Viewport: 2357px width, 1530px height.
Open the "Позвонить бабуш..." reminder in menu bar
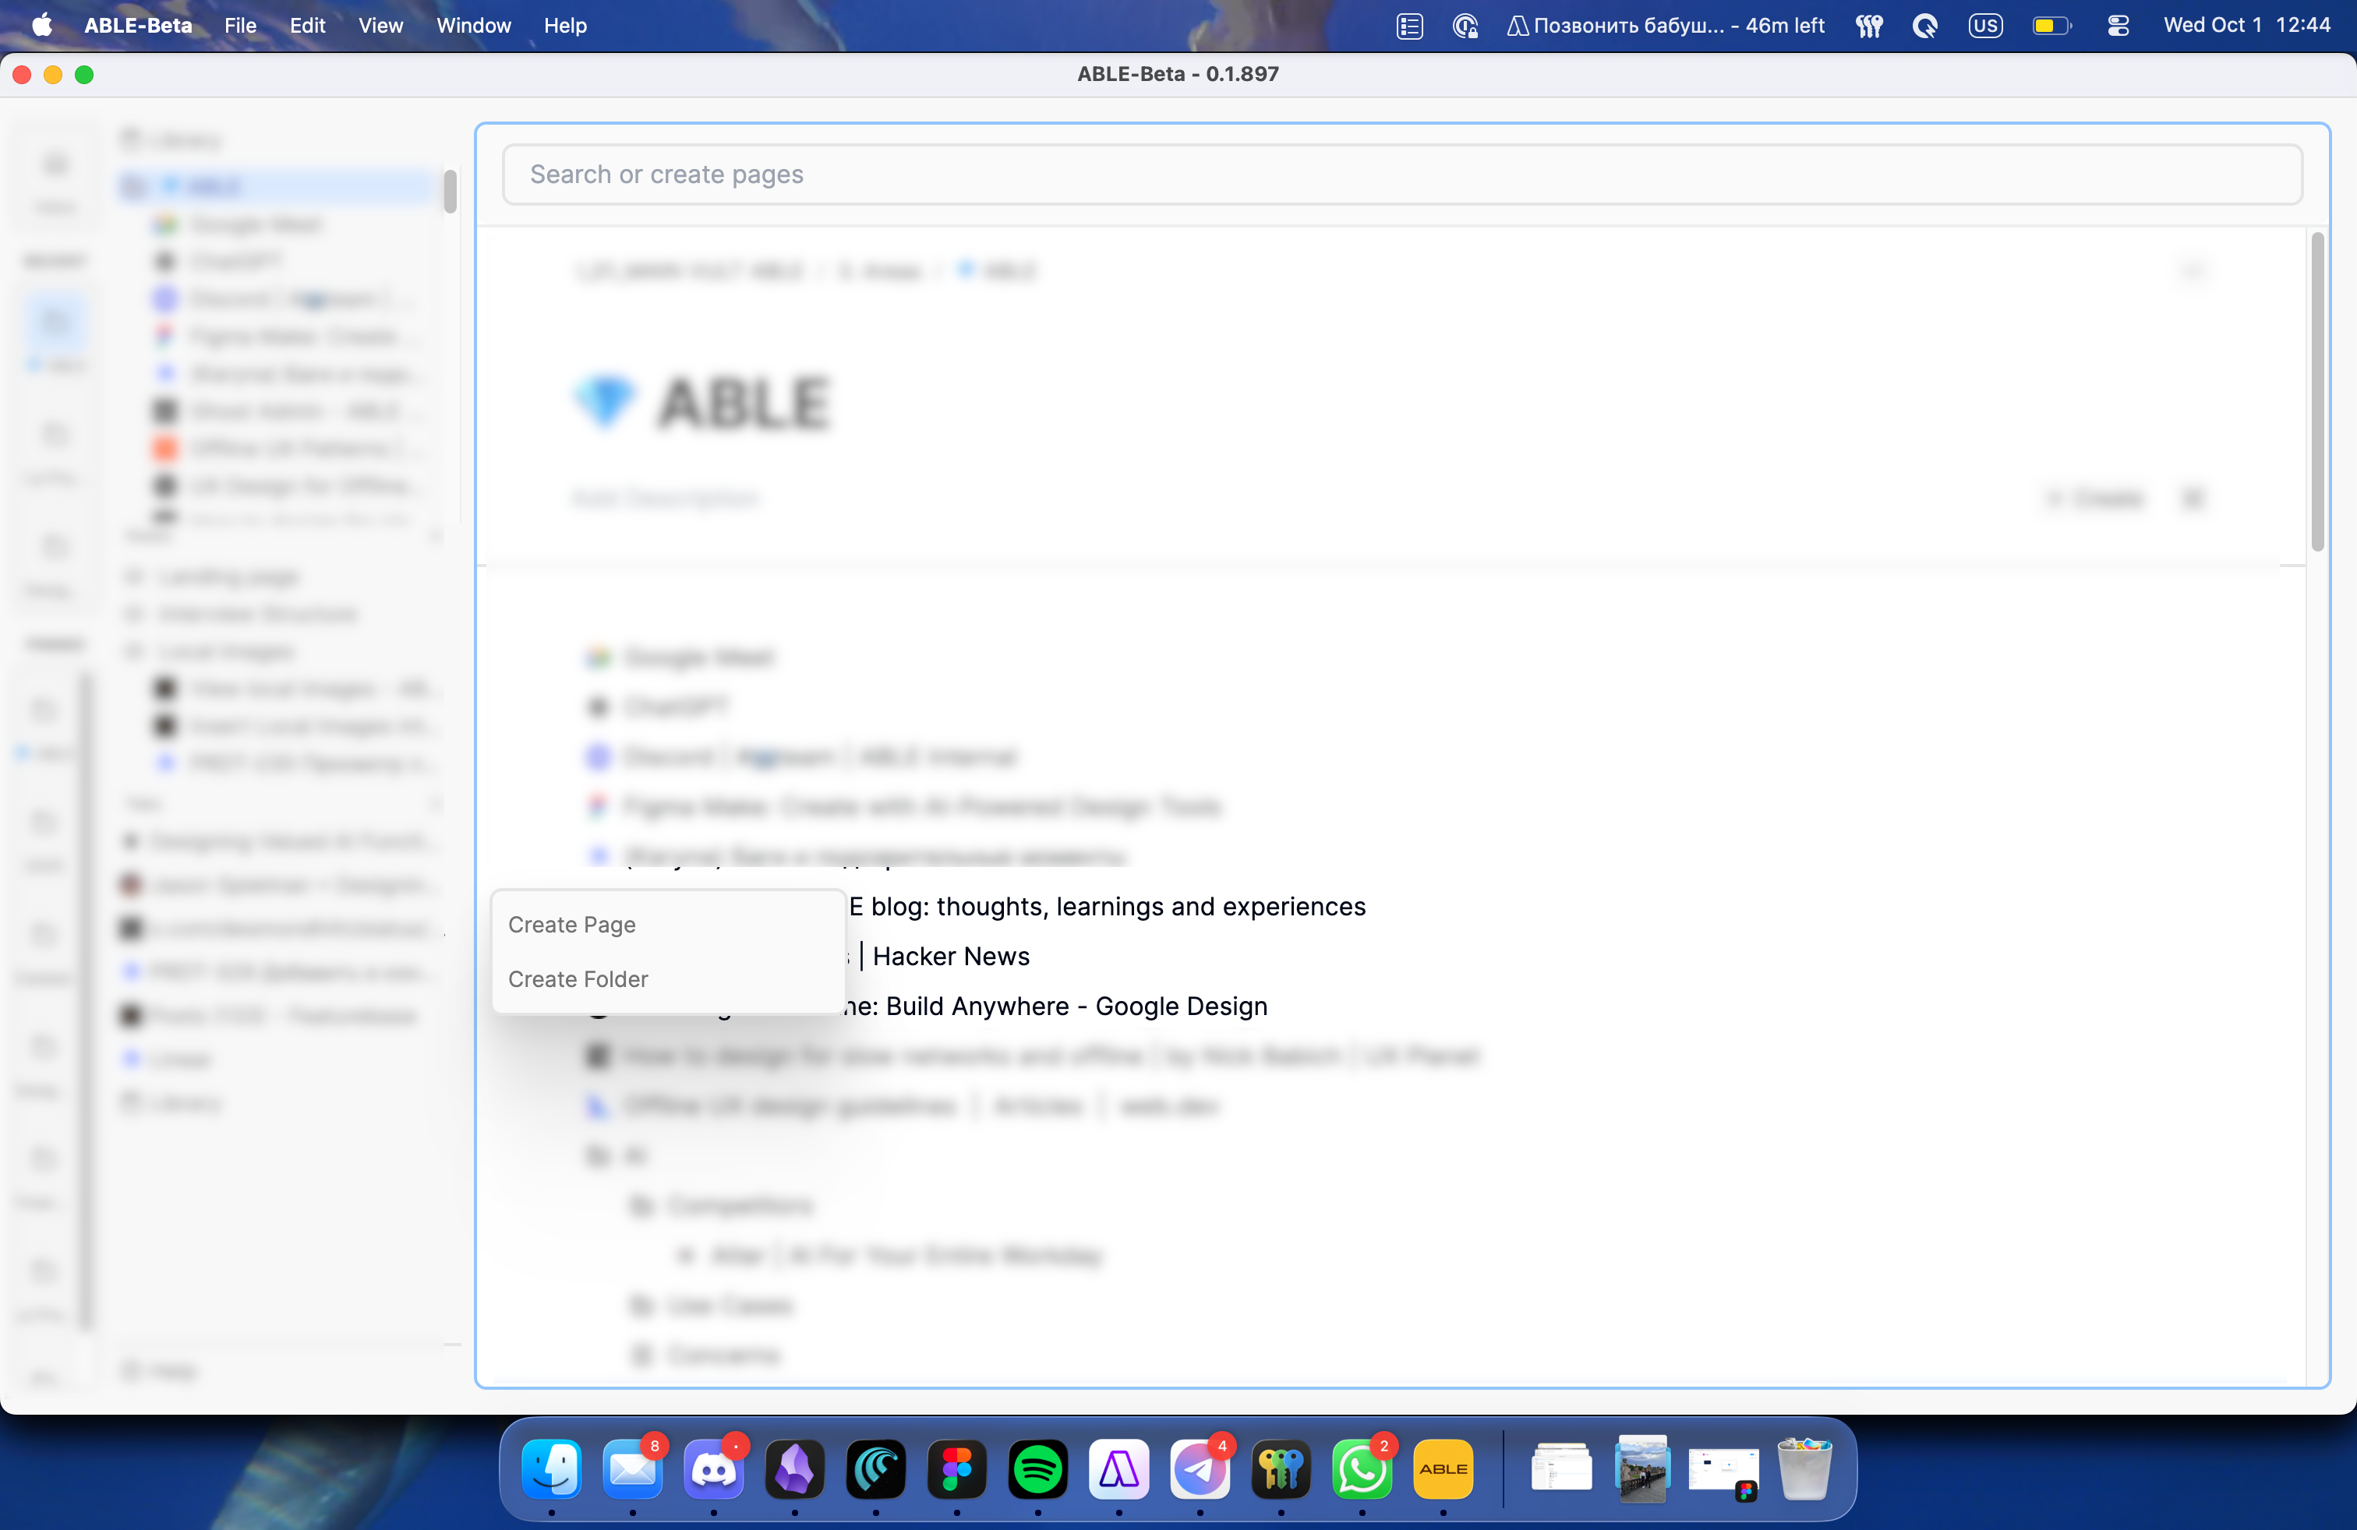coord(1666,26)
